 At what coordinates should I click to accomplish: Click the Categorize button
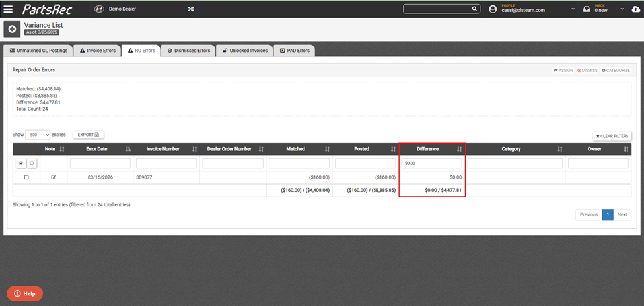(x=616, y=70)
